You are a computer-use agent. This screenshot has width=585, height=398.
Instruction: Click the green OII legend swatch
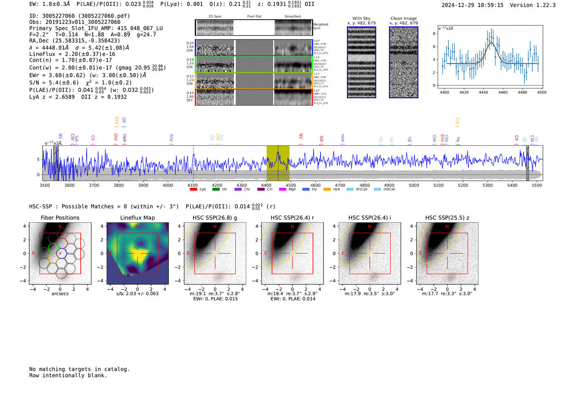[x=216, y=189]
